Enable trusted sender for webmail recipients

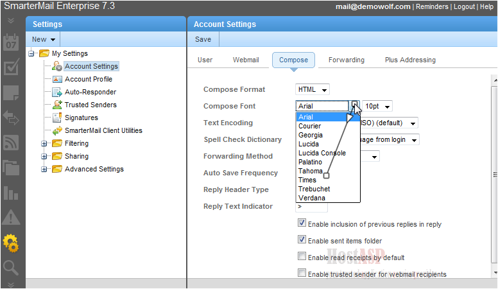(x=302, y=273)
